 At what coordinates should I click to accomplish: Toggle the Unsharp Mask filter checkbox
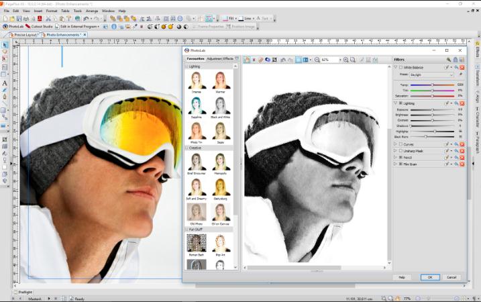[400, 151]
